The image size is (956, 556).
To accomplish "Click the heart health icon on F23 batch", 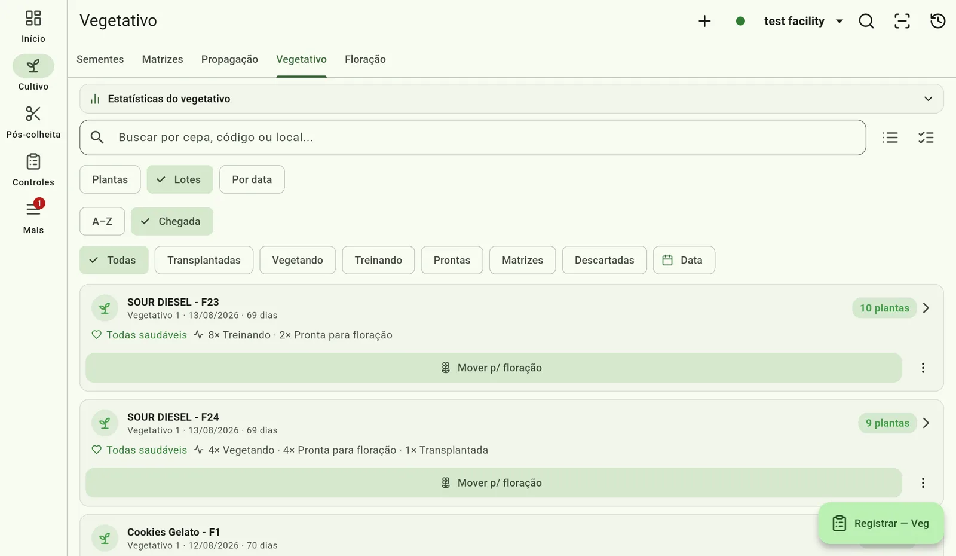I will click(x=97, y=335).
